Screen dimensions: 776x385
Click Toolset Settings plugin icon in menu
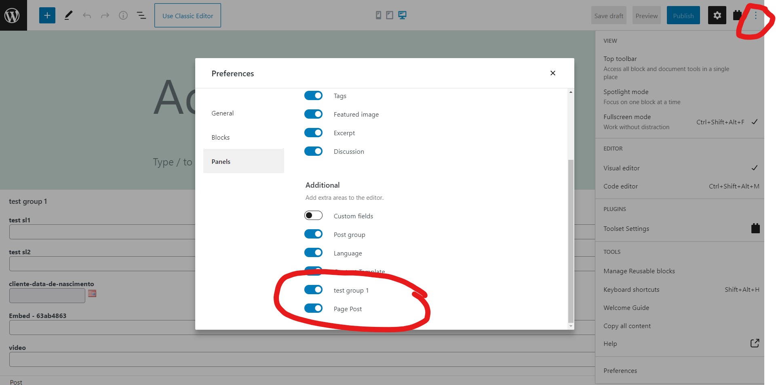click(755, 228)
